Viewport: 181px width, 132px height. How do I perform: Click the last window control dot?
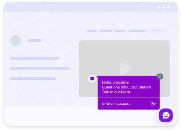tap(169, 7)
